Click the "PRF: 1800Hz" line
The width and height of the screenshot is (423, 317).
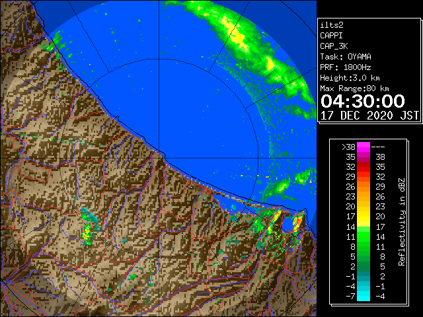point(345,67)
